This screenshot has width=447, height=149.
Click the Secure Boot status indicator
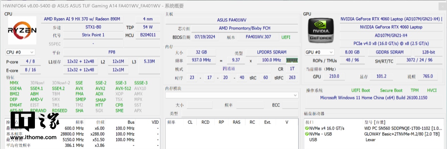[x=391, y=90]
